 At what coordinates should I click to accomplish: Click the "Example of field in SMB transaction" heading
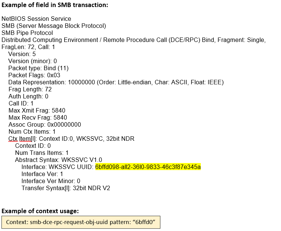(55, 5)
